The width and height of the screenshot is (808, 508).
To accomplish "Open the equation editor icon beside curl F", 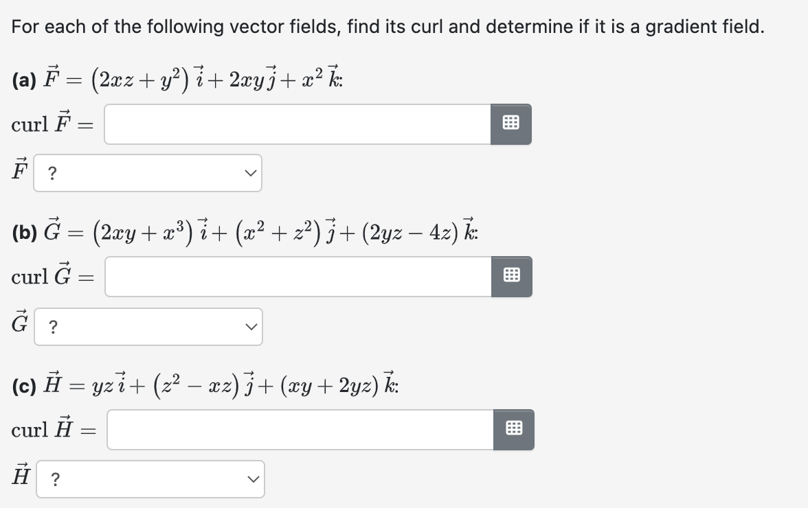I will tap(511, 124).
